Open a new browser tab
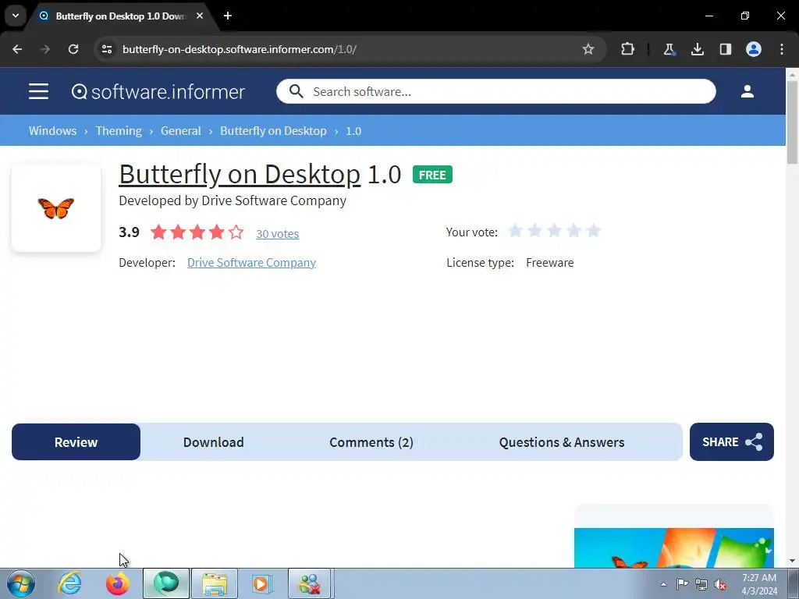This screenshot has height=599, width=799. [x=228, y=16]
